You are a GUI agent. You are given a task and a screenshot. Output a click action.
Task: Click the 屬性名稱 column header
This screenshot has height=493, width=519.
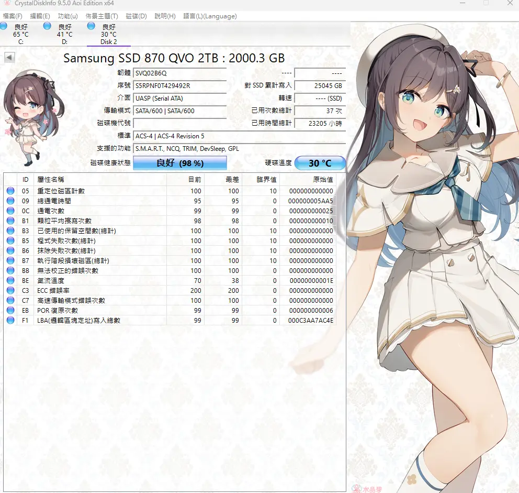tap(50, 180)
